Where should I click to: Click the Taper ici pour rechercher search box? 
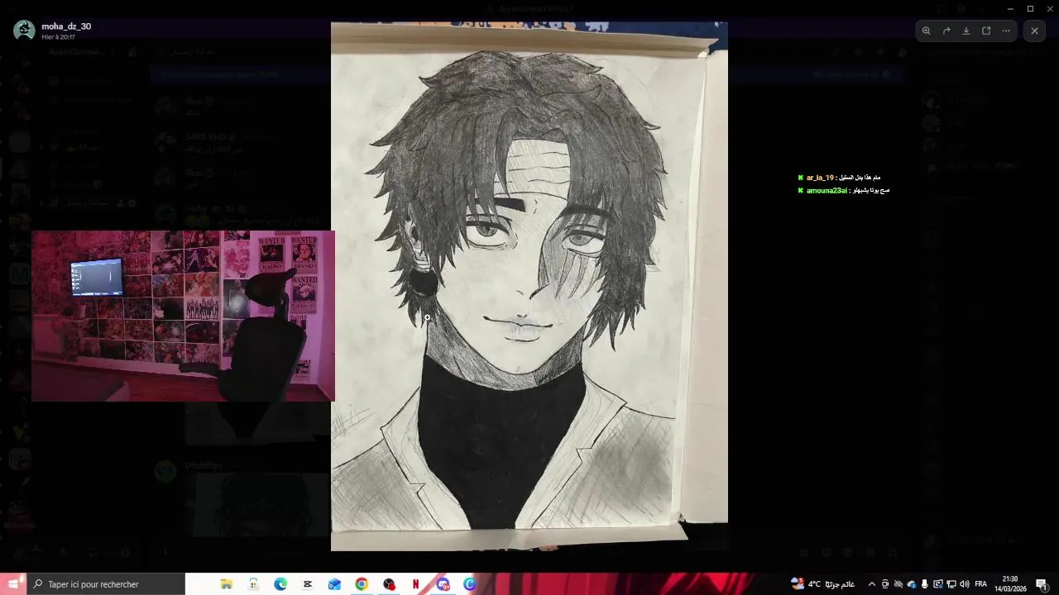pos(106,584)
